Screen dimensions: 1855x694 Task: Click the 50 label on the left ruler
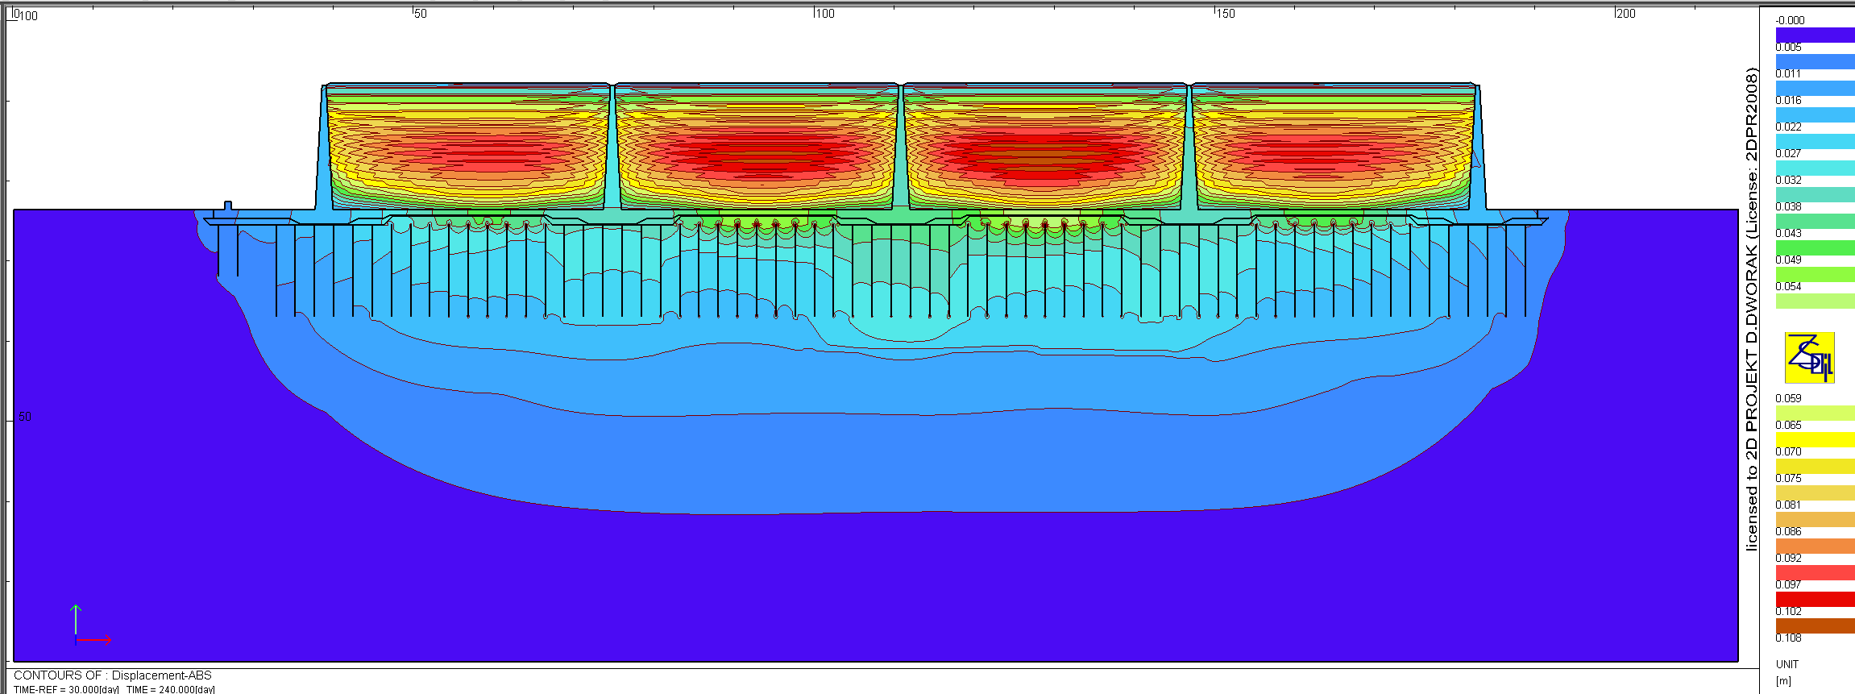25,417
